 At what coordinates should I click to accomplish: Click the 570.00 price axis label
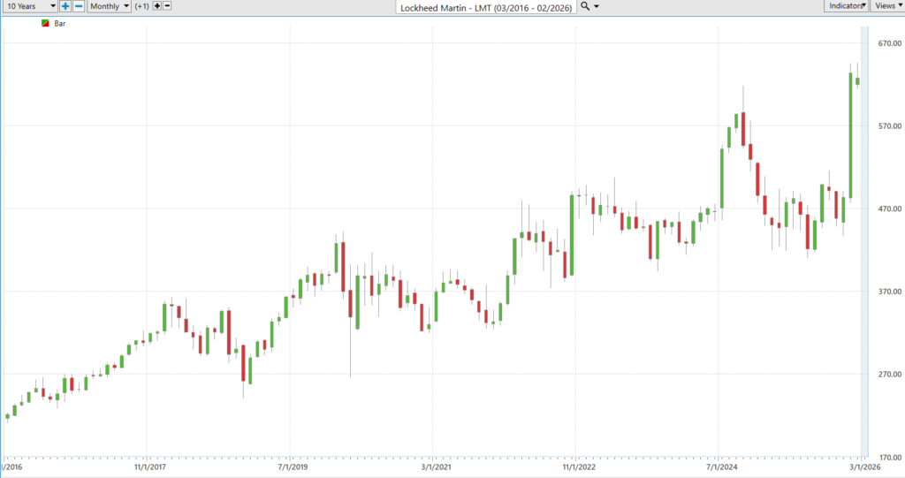(x=886, y=126)
